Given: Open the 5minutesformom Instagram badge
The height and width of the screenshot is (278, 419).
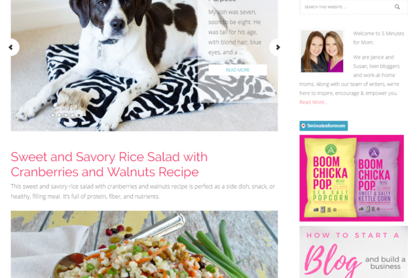Looking at the screenshot, I should point(323,126).
